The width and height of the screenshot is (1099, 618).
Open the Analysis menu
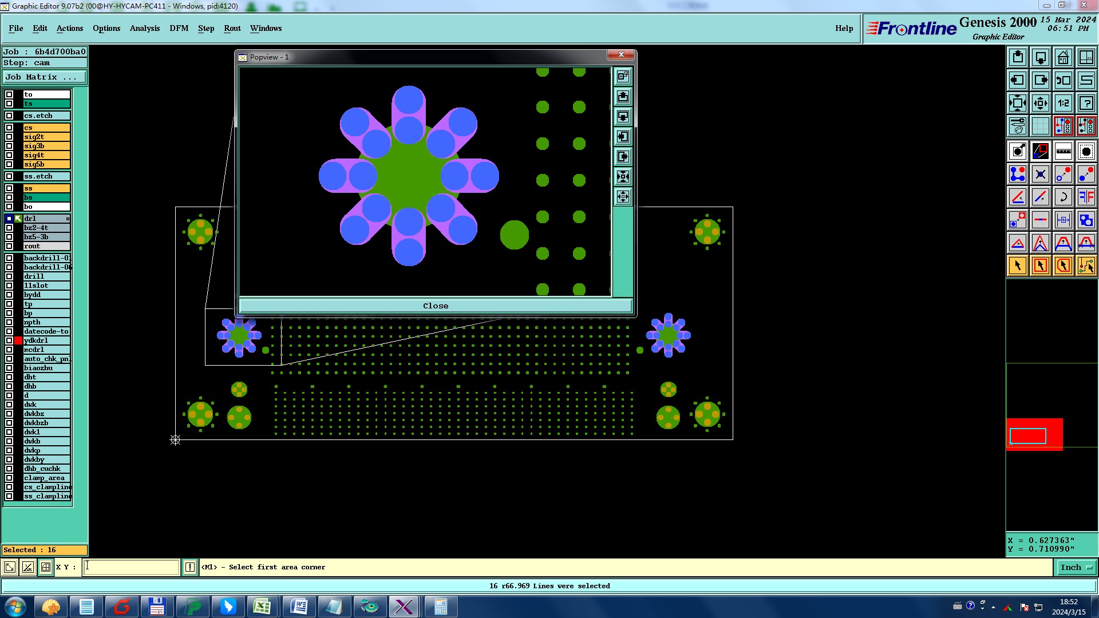(x=145, y=28)
